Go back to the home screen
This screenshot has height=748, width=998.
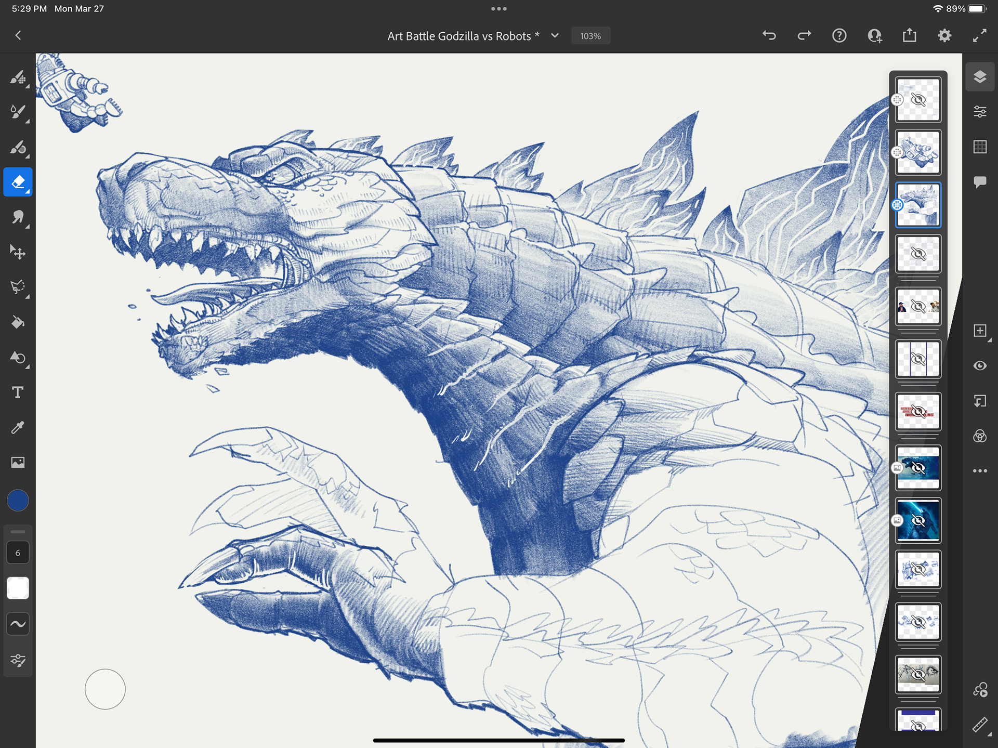[18, 35]
